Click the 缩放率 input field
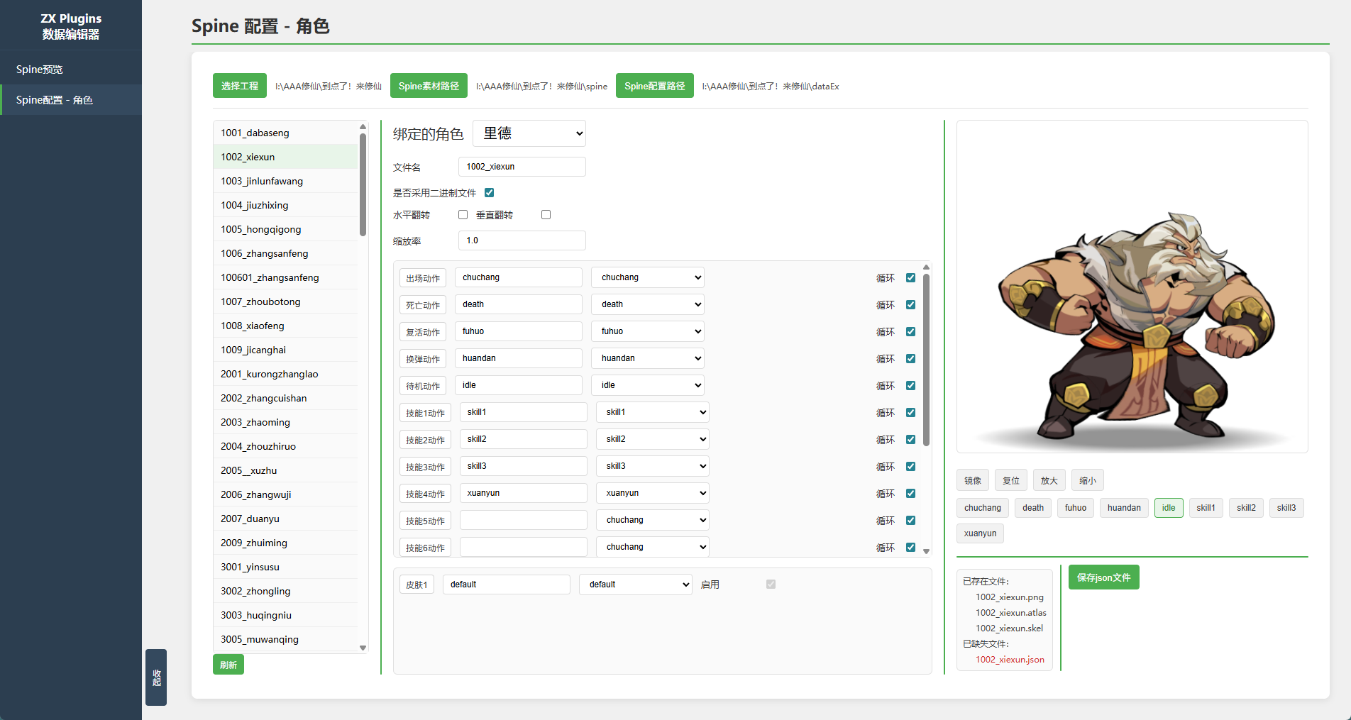Viewport: 1351px width, 720px height. click(x=522, y=240)
